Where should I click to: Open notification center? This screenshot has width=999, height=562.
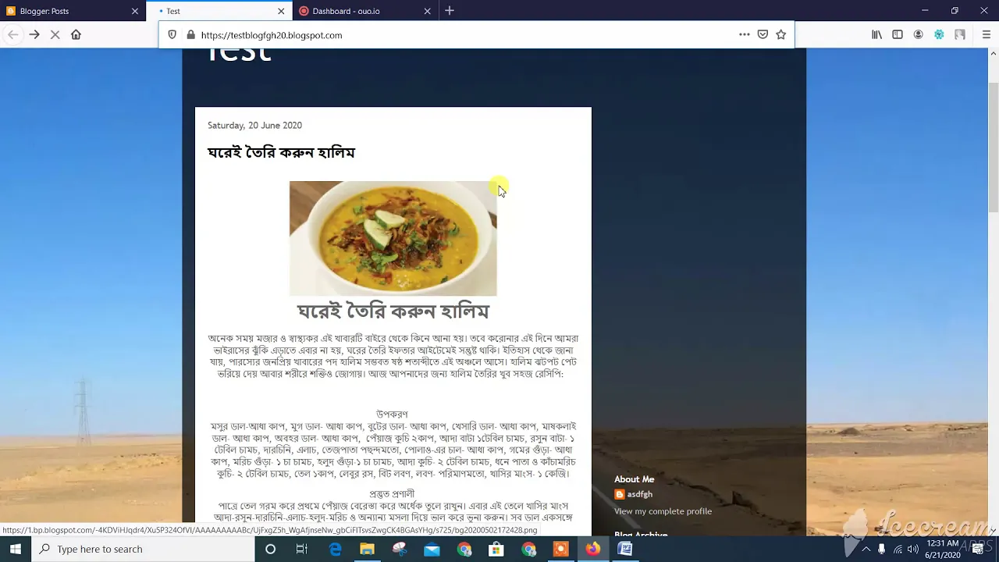pyautogui.click(x=977, y=549)
